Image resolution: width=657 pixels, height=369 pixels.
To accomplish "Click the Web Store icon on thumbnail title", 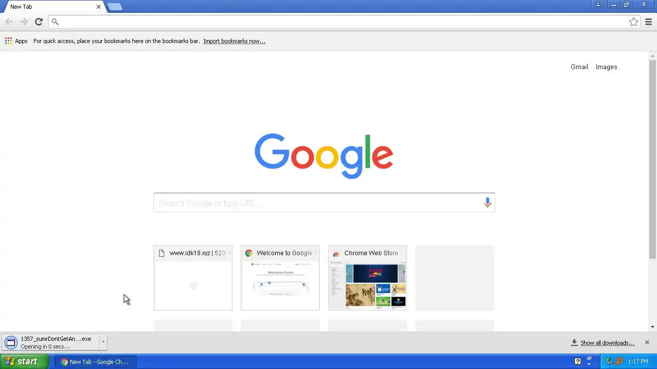I will (x=336, y=253).
